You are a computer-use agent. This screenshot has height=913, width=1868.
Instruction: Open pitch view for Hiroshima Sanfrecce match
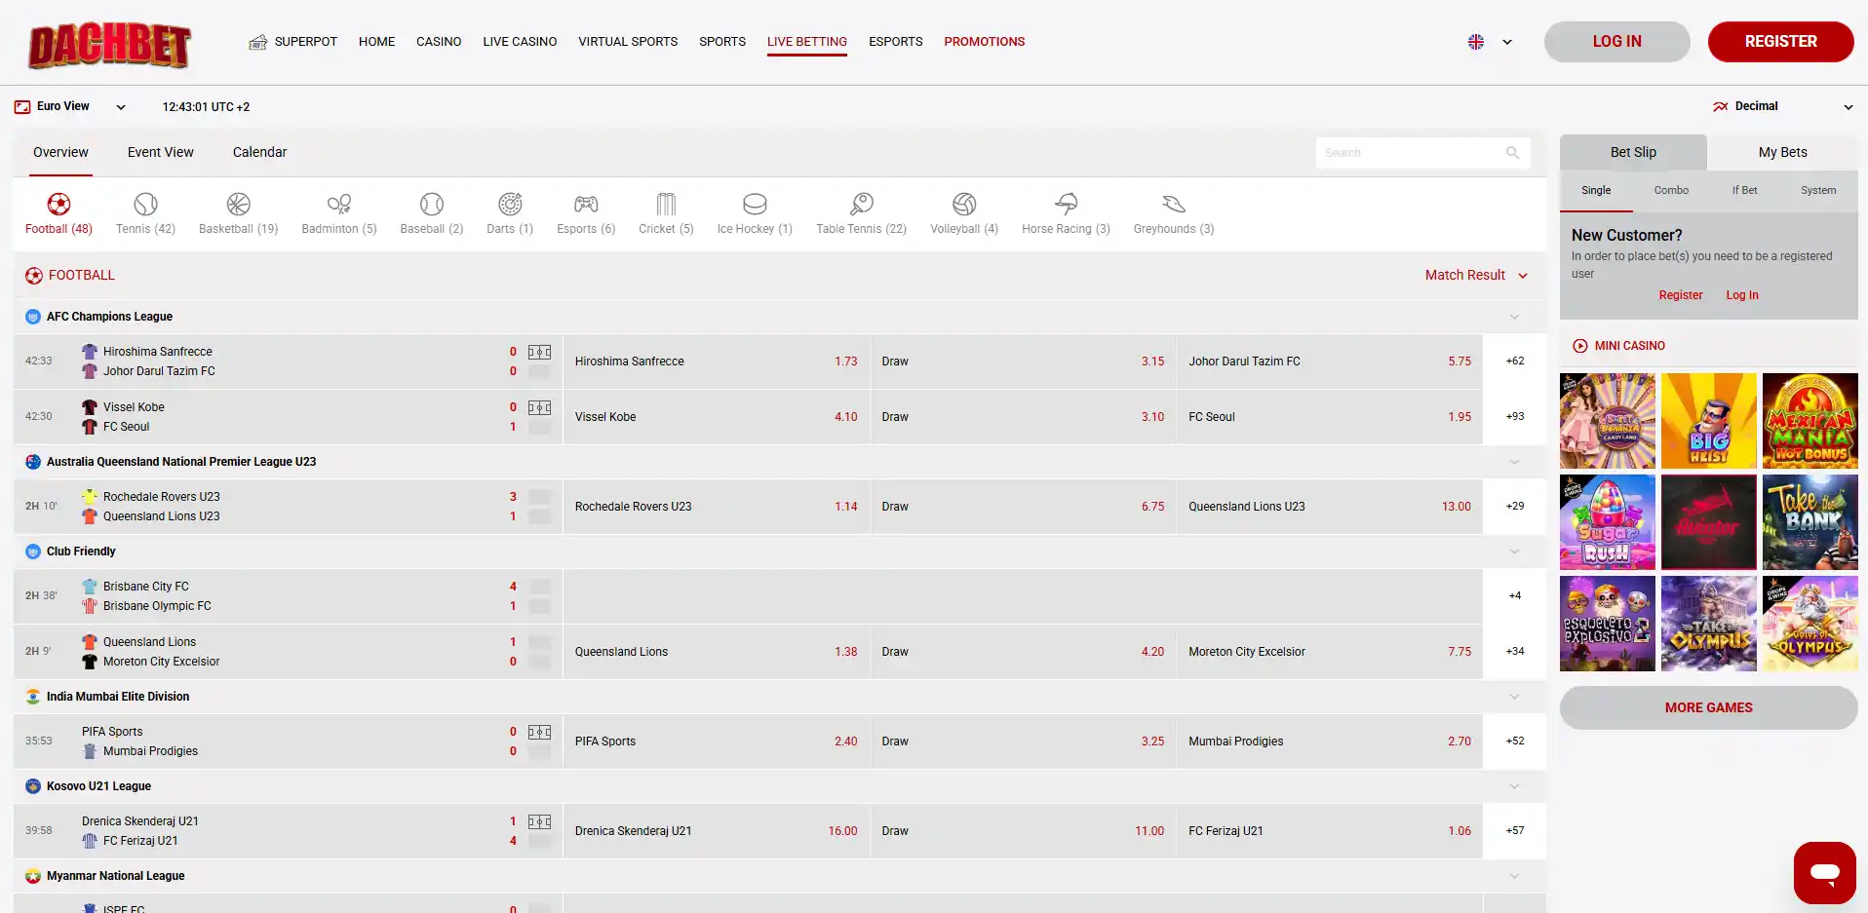(x=539, y=352)
